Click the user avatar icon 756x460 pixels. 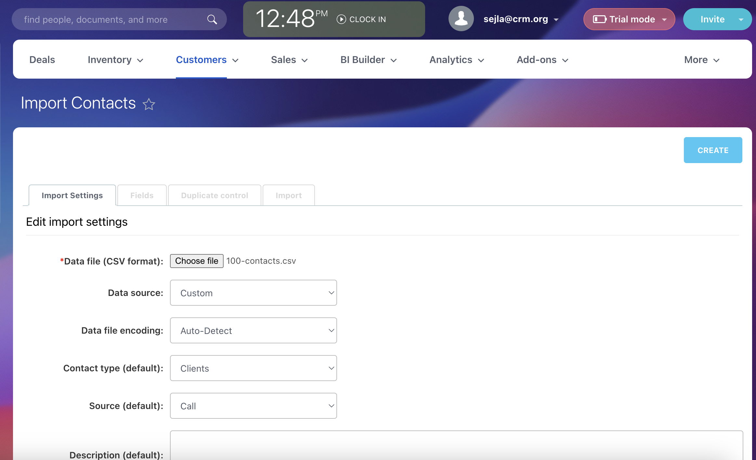click(x=461, y=19)
